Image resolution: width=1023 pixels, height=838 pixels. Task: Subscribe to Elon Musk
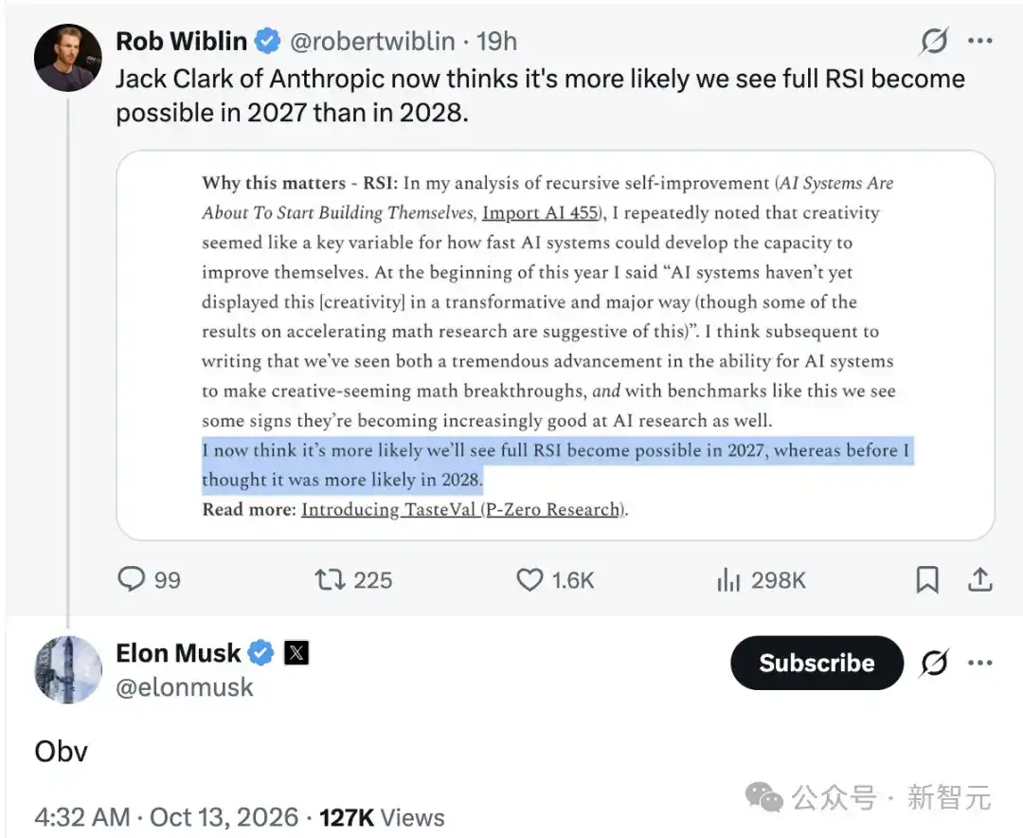click(x=817, y=663)
